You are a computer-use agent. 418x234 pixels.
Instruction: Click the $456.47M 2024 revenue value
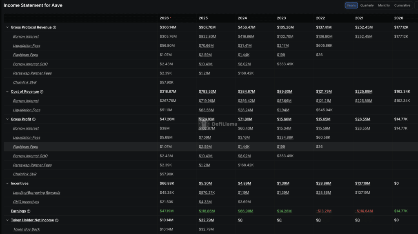pyautogui.click(x=247, y=27)
